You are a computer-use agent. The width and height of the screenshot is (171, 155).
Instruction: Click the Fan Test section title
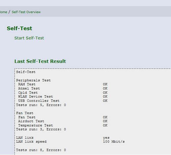(x=25, y=113)
